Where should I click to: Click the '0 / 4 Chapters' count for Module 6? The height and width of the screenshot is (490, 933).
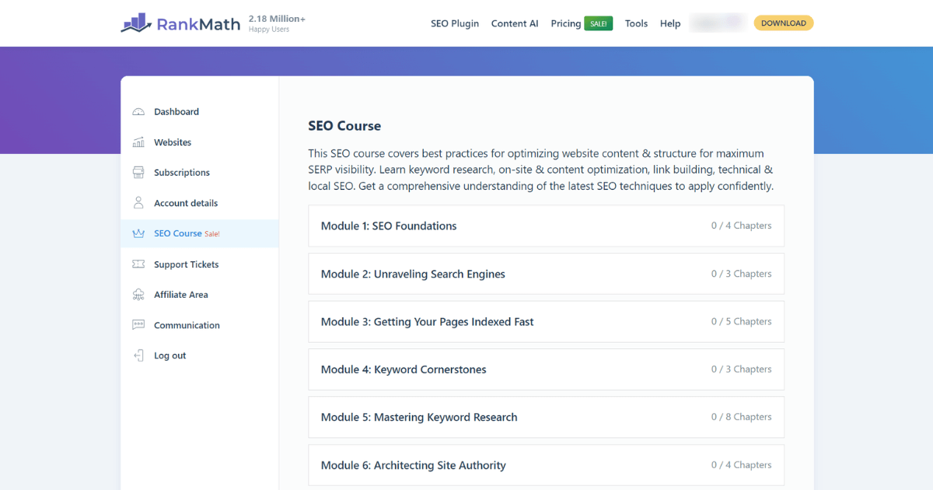pyautogui.click(x=742, y=465)
